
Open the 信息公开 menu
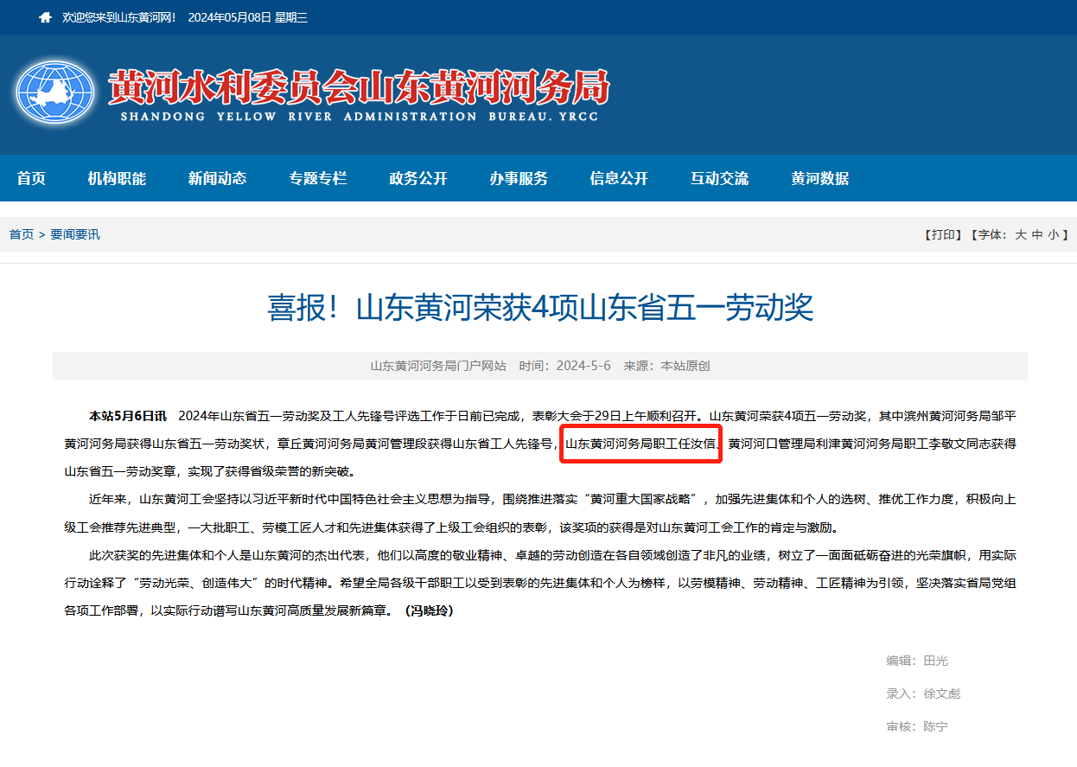coord(619,178)
